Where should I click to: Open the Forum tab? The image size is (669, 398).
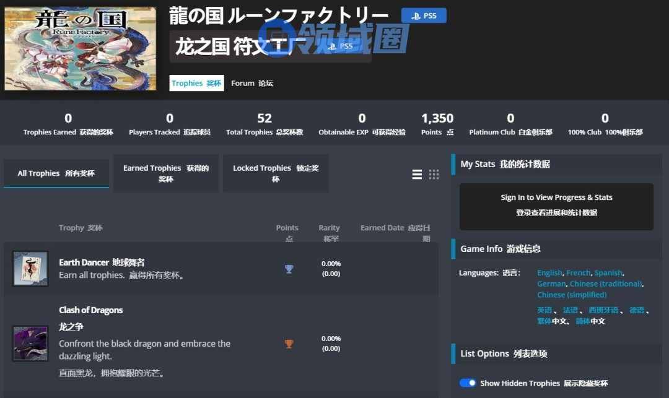251,83
